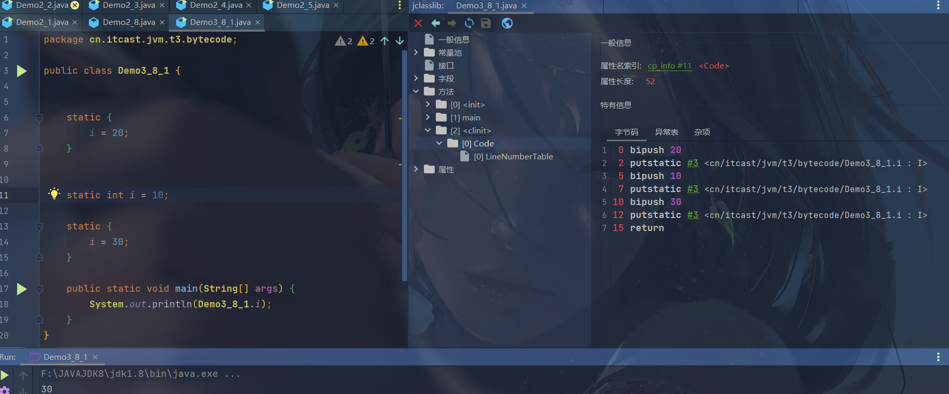The height and width of the screenshot is (394, 949).
Task: Click the 'return' bytecode instruction
Action: pos(647,228)
